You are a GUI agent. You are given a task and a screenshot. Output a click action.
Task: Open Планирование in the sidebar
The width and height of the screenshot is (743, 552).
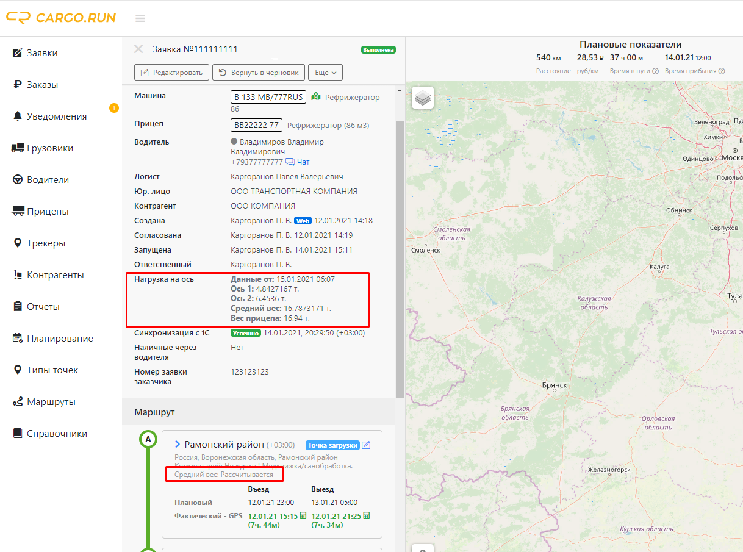60,339
